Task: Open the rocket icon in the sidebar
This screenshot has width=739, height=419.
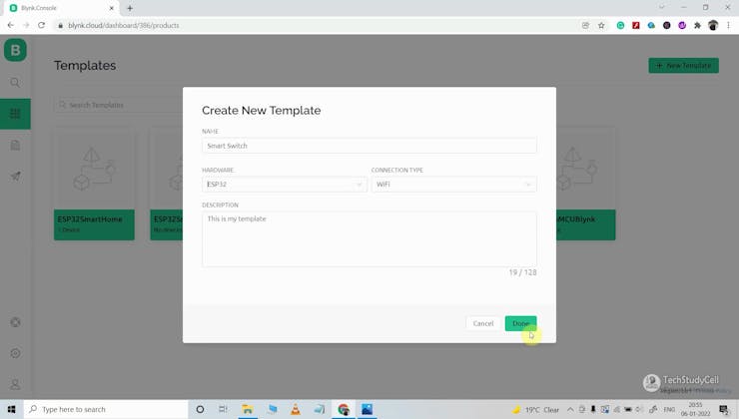Action: click(x=15, y=176)
